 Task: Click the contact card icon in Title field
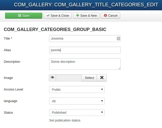118,39
